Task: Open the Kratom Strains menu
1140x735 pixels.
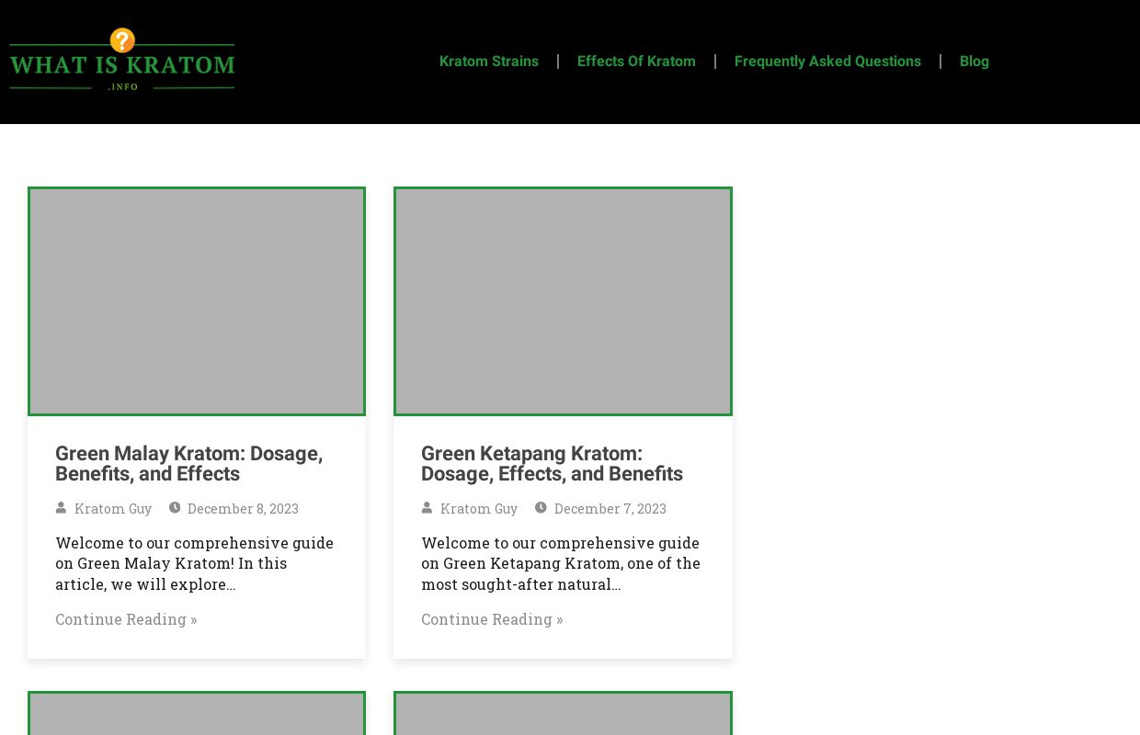Action: click(488, 62)
